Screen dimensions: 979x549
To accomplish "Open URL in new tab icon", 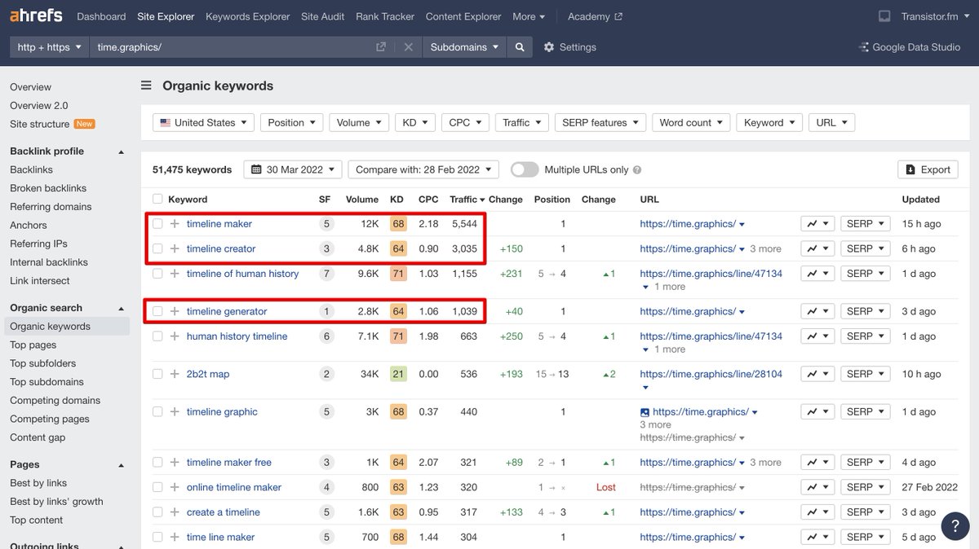I will pos(381,47).
